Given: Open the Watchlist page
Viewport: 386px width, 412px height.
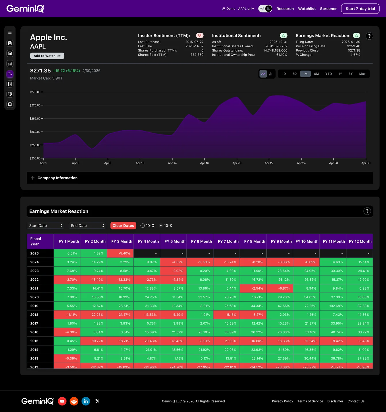Looking at the screenshot, I should click(307, 9).
